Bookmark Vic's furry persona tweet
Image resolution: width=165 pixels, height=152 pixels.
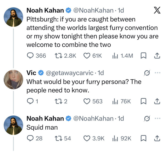pyautogui.click(x=143, y=101)
